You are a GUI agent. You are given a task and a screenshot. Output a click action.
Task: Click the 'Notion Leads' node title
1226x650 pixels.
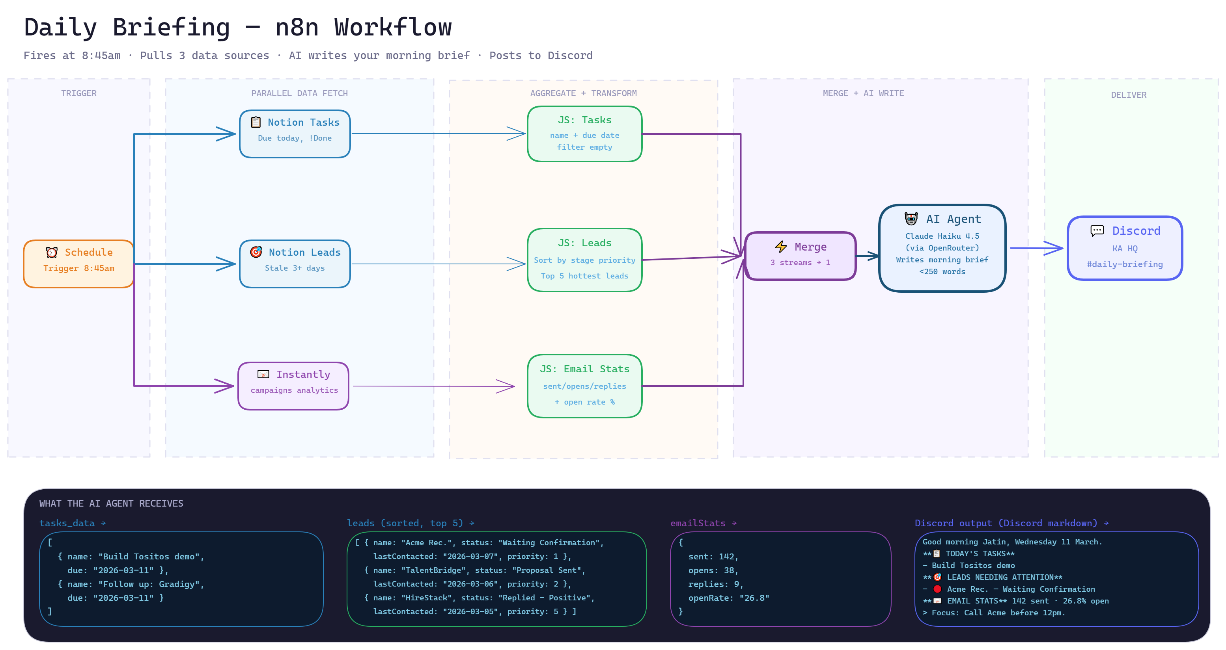point(304,252)
